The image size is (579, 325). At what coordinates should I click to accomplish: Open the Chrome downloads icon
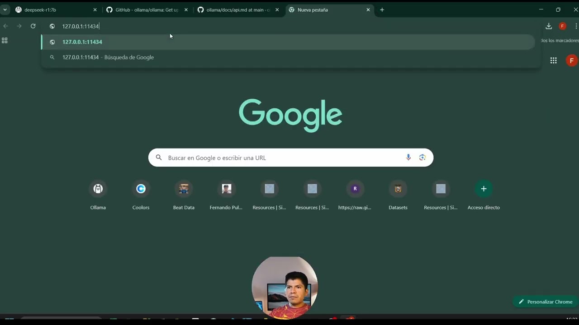click(x=549, y=26)
